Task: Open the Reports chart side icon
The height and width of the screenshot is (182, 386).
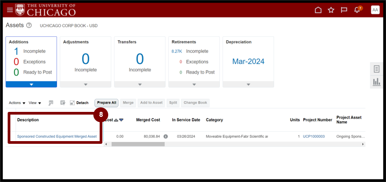Action: tap(377, 82)
